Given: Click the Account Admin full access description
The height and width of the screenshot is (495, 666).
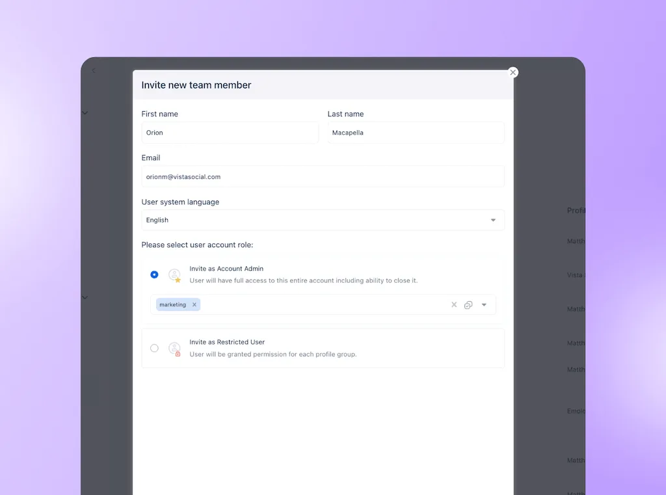Looking at the screenshot, I should (x=303, y=280).
